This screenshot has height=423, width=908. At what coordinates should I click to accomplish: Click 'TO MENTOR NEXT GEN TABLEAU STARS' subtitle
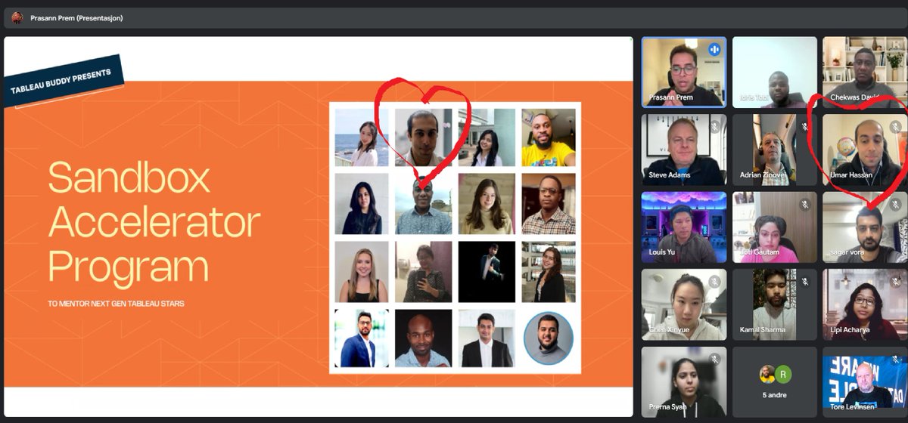pos(116,304)
